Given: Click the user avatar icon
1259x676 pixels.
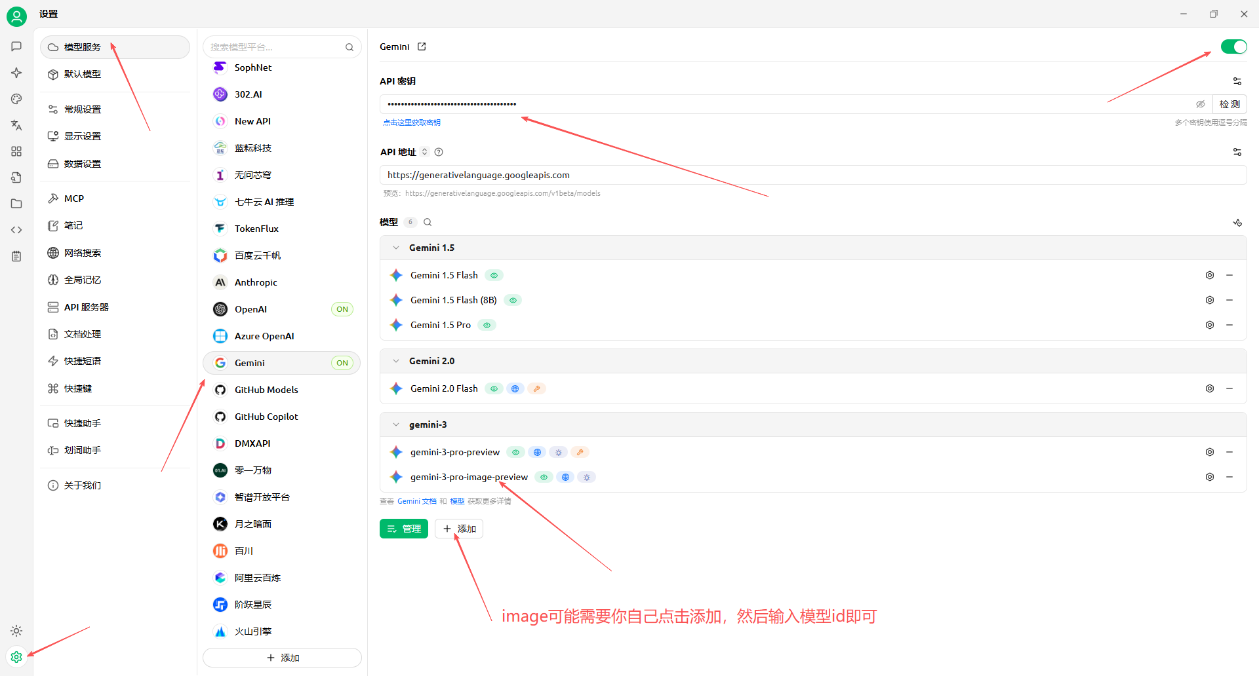Looking at the screenshot, I should (x=16, y=16).
